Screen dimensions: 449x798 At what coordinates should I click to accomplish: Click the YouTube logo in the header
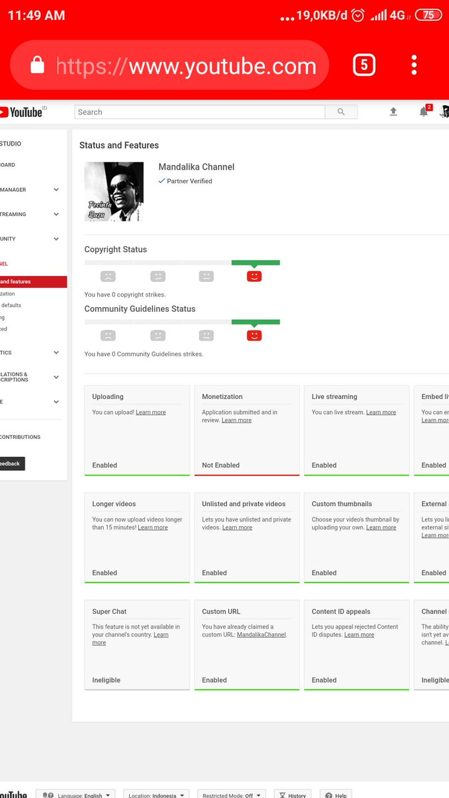coord(22,112)
